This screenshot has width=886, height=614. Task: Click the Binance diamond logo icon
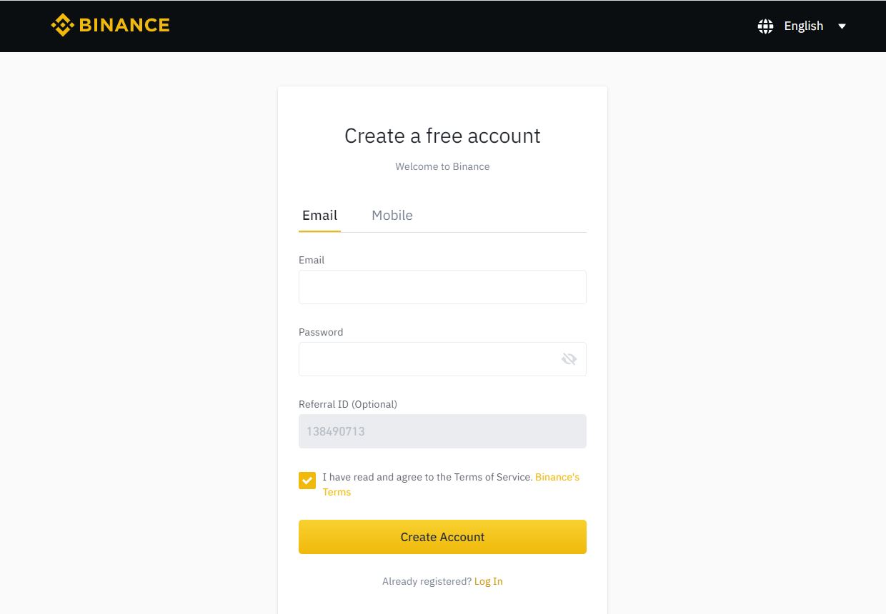click(x=63, y=25)
